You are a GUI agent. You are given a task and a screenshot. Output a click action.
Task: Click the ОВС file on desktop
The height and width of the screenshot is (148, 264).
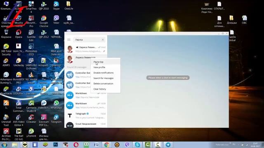coord(244,20)
